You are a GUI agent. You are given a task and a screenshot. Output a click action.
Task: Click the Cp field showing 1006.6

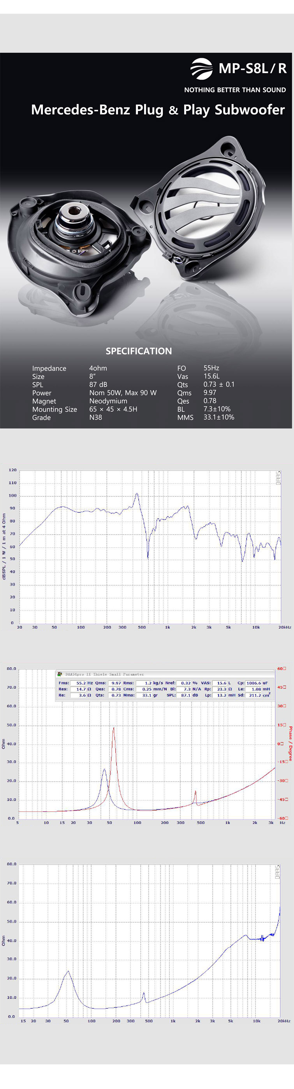(254, 683)
